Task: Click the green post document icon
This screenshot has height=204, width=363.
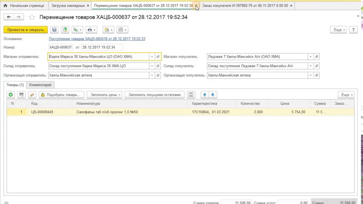Action: click(65, 30)
